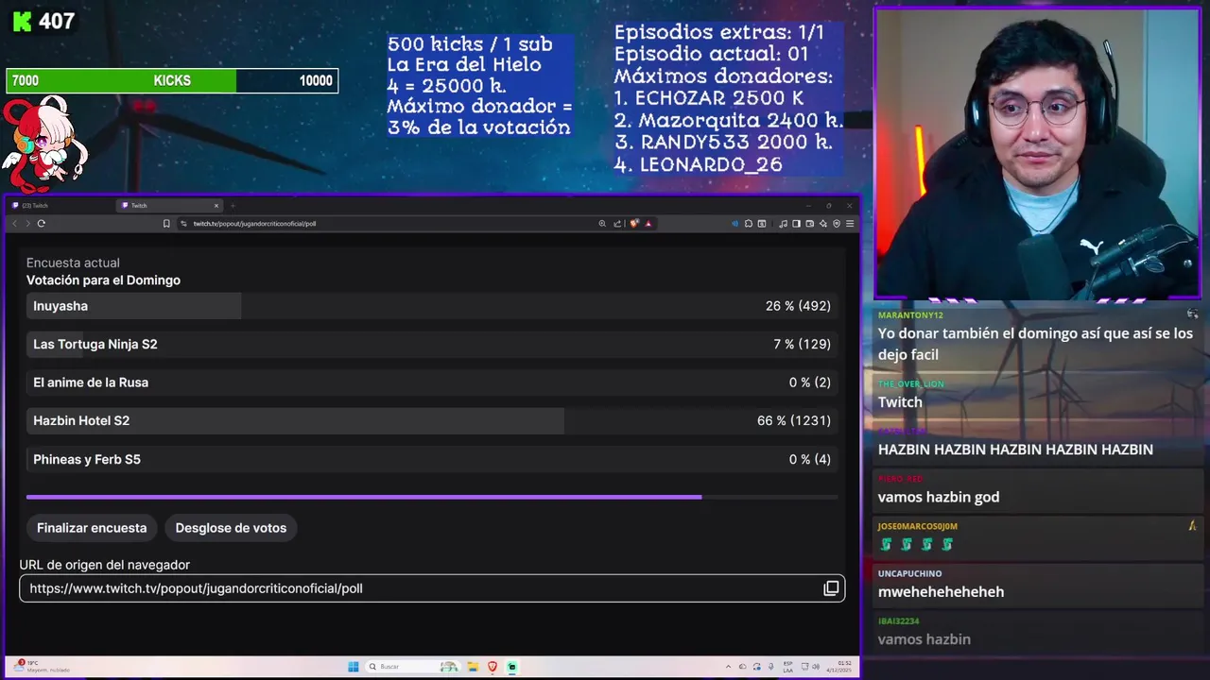Click the "Encuesta actual" heading
Image resolution: width=1210 pixels, height=680 pixels.
[73, 263]
